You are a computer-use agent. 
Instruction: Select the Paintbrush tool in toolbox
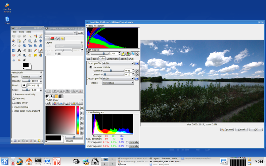click(x=41, y=50)
